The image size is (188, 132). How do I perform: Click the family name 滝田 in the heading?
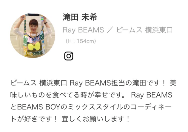point(70,17)
